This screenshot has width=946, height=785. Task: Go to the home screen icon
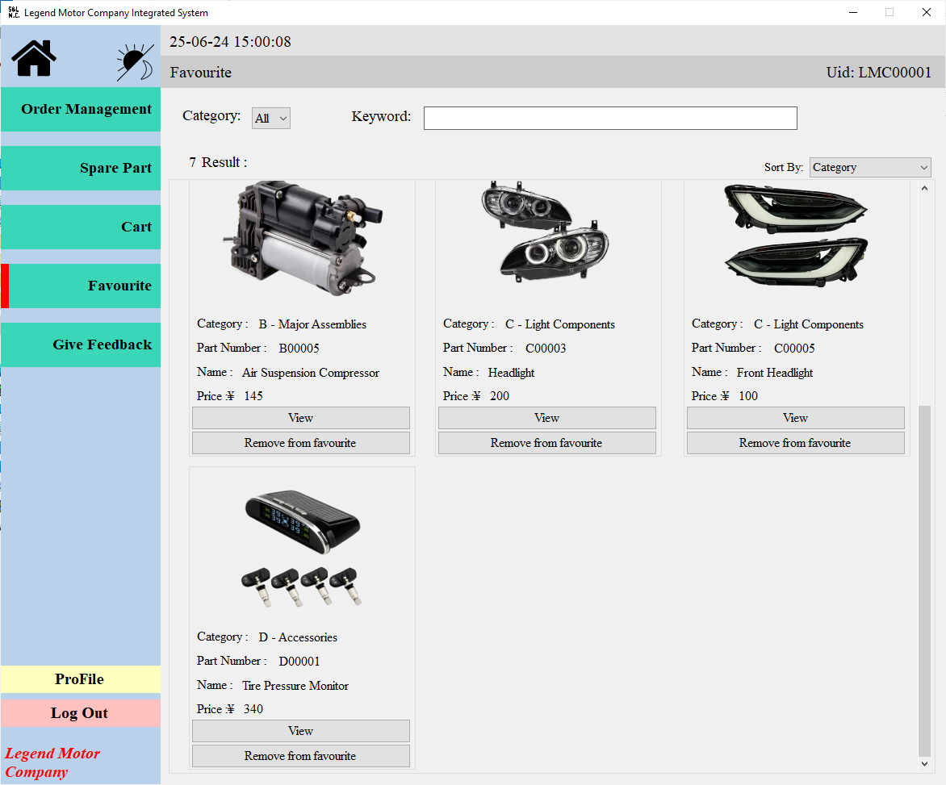34,58
